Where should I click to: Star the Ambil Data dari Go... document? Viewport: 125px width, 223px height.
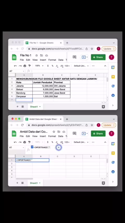click(54, 132)
